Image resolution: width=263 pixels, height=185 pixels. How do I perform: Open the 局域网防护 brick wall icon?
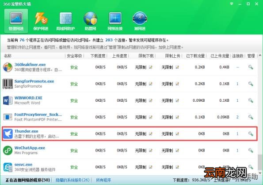pos(66,18)
